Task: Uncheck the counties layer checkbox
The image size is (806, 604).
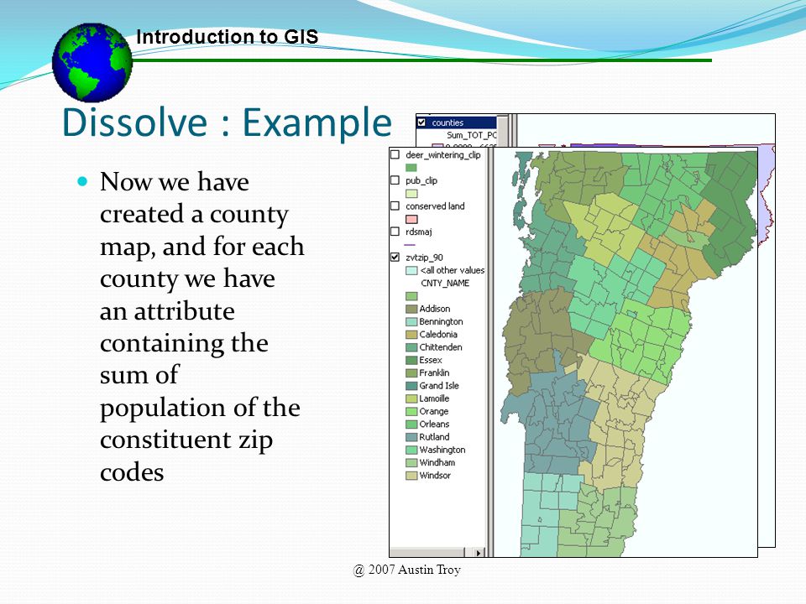Action: click(422, 122)
